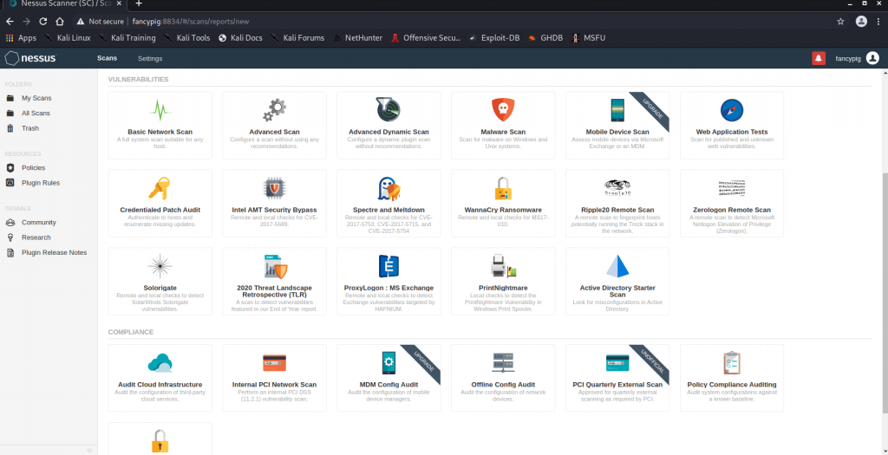Open All Scans folder
Viewport: 888px width, 455px height.
click(x=36, y=114)
